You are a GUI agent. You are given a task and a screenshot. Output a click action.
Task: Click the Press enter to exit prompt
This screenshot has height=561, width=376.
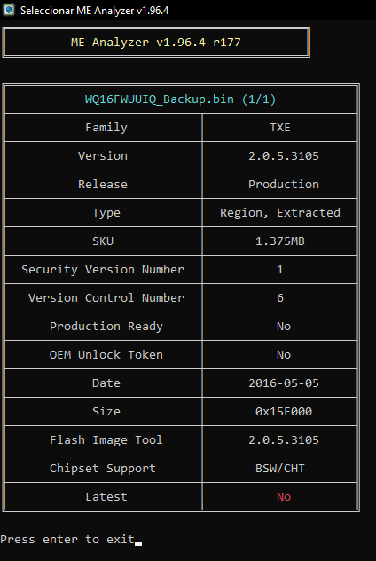(x=67, y=539)
